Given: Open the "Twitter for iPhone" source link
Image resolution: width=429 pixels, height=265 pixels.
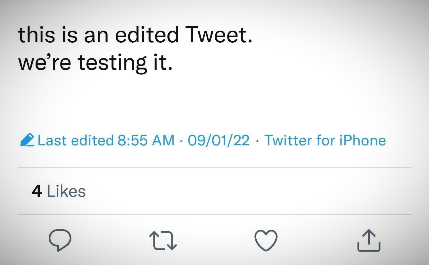Looking at the screenshot, I should click(325, 141).
